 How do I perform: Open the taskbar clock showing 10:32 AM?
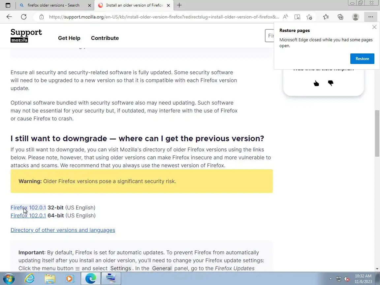pos(363,279)
